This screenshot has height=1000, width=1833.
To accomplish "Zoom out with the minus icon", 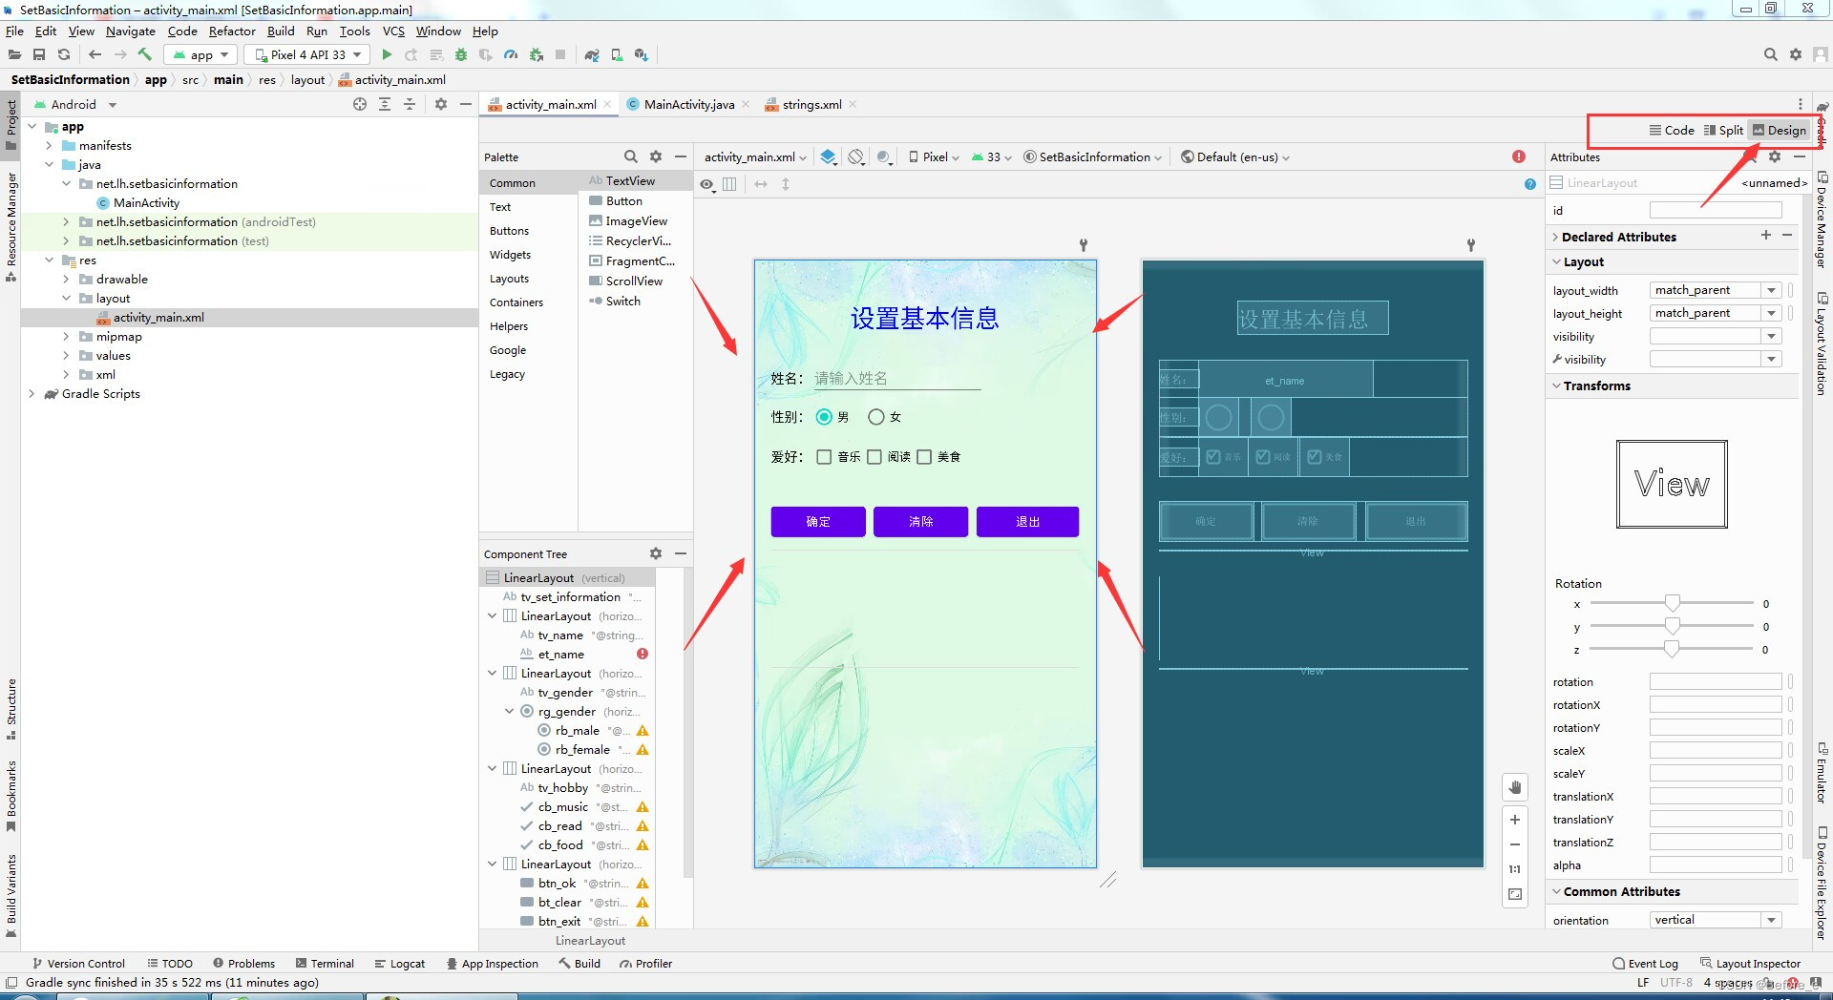I will (1515, 844).
